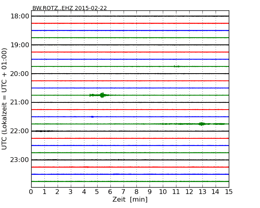Click the small green event near minute 11
260x208 pixels.
pyautogui.click(x=177, y=66)
